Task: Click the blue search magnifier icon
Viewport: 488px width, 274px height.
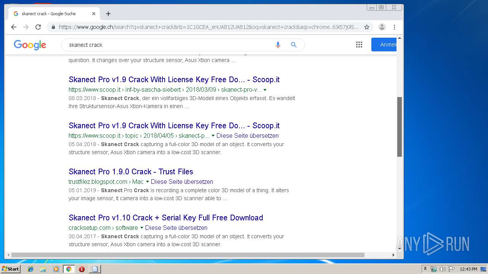Action: [x=294, y=45]
